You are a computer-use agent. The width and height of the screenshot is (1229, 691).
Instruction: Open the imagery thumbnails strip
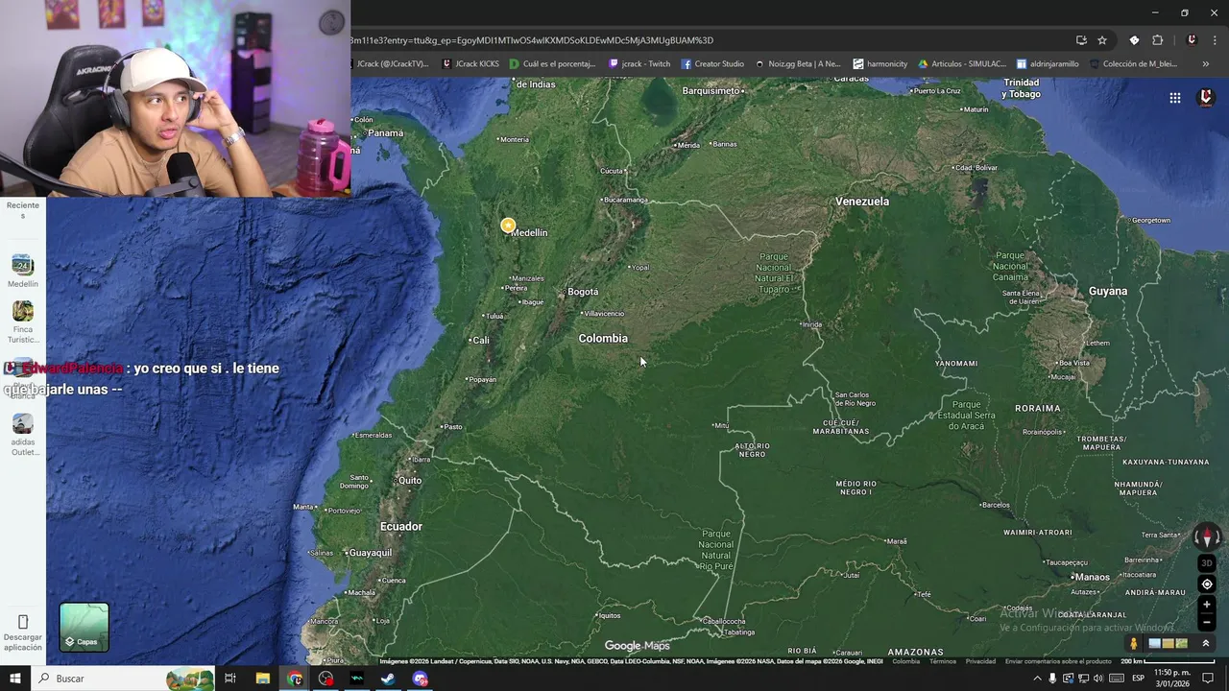click(1169, 644)
